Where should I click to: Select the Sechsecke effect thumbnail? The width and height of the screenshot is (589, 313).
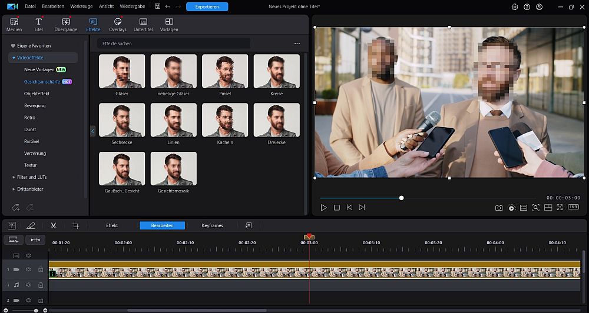tap(122, 120)
